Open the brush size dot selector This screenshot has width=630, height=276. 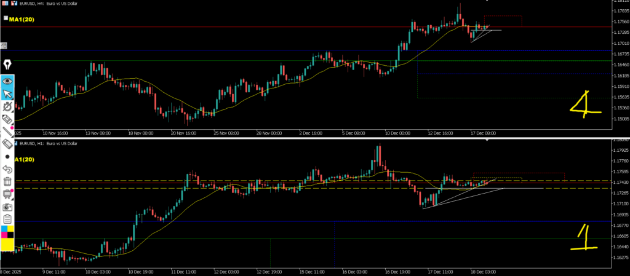coord(7,157)
